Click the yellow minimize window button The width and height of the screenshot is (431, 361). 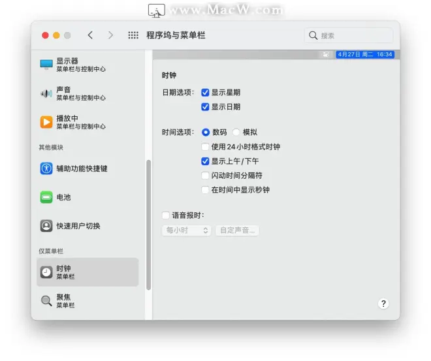[56, 35]
